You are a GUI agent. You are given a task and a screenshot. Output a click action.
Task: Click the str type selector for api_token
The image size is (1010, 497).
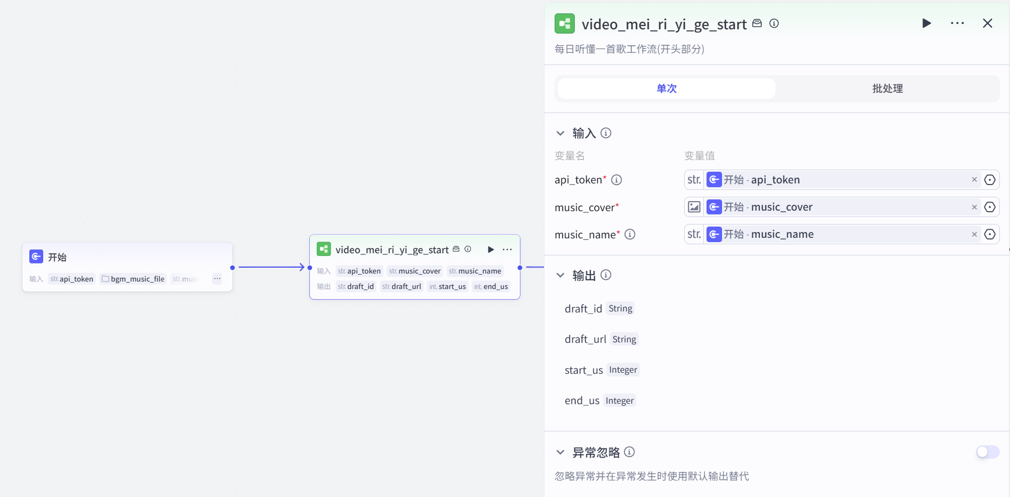[694, 180]
